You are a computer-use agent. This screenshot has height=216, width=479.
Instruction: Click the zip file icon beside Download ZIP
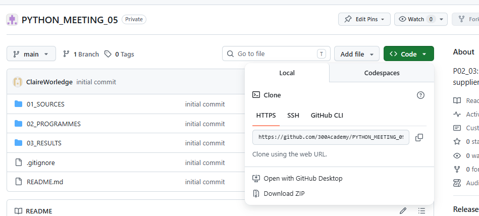pos(256,193)
